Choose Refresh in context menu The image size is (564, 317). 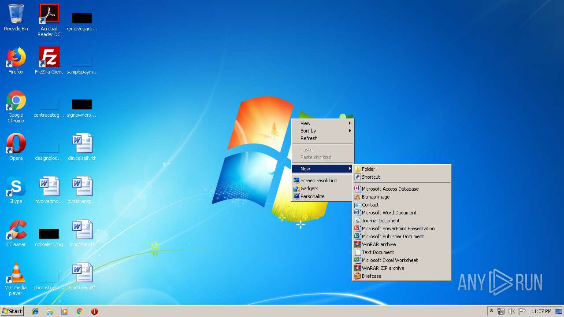tap(323, 138)
